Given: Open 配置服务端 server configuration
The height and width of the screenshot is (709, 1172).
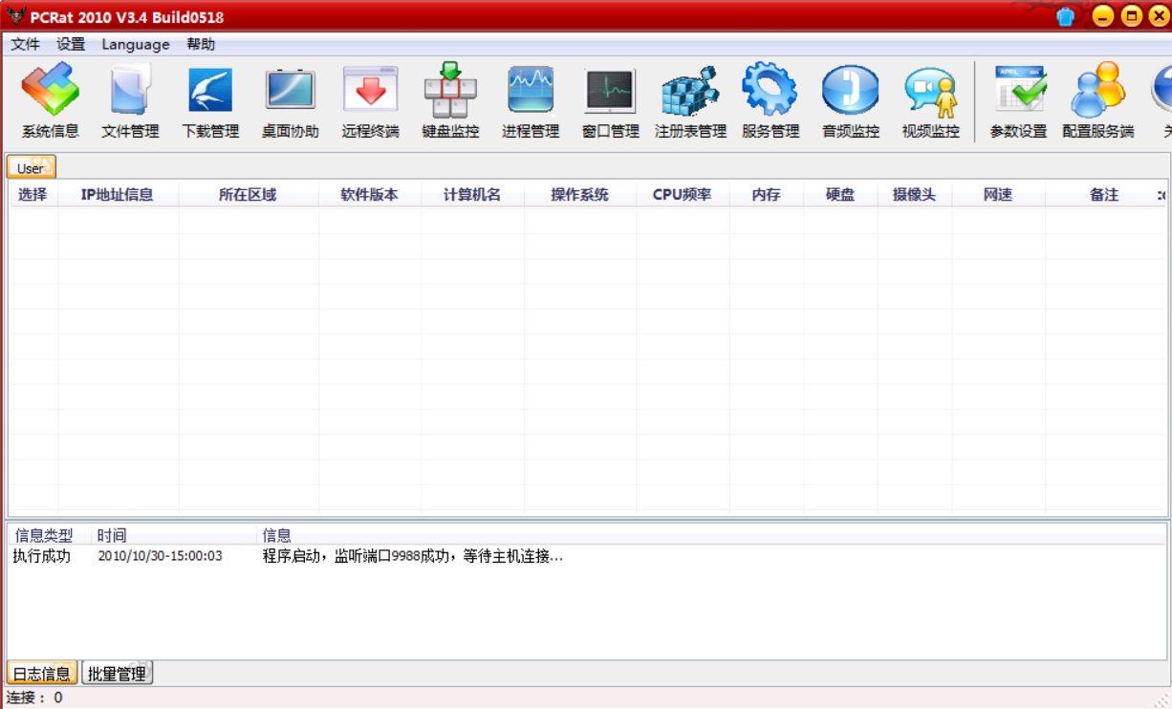Looking at the screenshot, I should [x=1097, y=100].
